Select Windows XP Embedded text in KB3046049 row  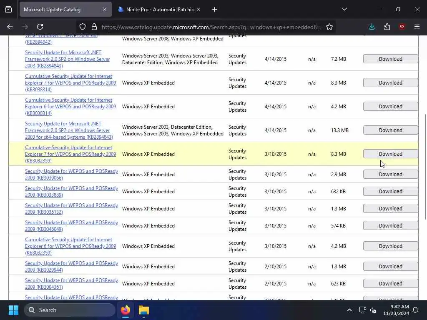point(148,226)
